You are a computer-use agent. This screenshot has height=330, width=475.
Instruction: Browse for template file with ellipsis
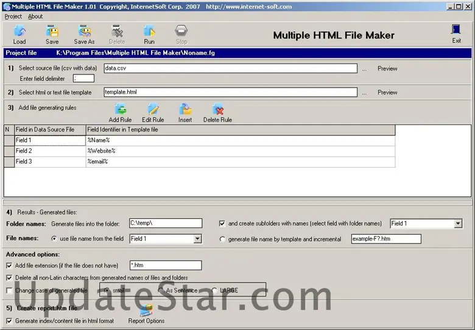click(x=364, y=93)
